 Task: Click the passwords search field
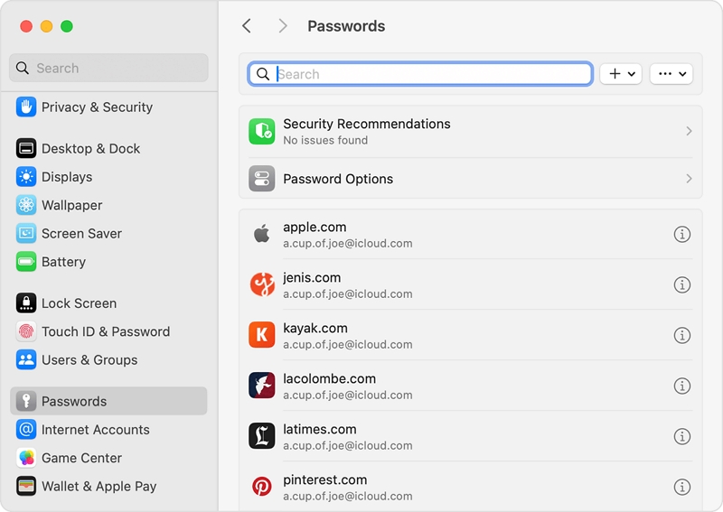click(420, 74)
